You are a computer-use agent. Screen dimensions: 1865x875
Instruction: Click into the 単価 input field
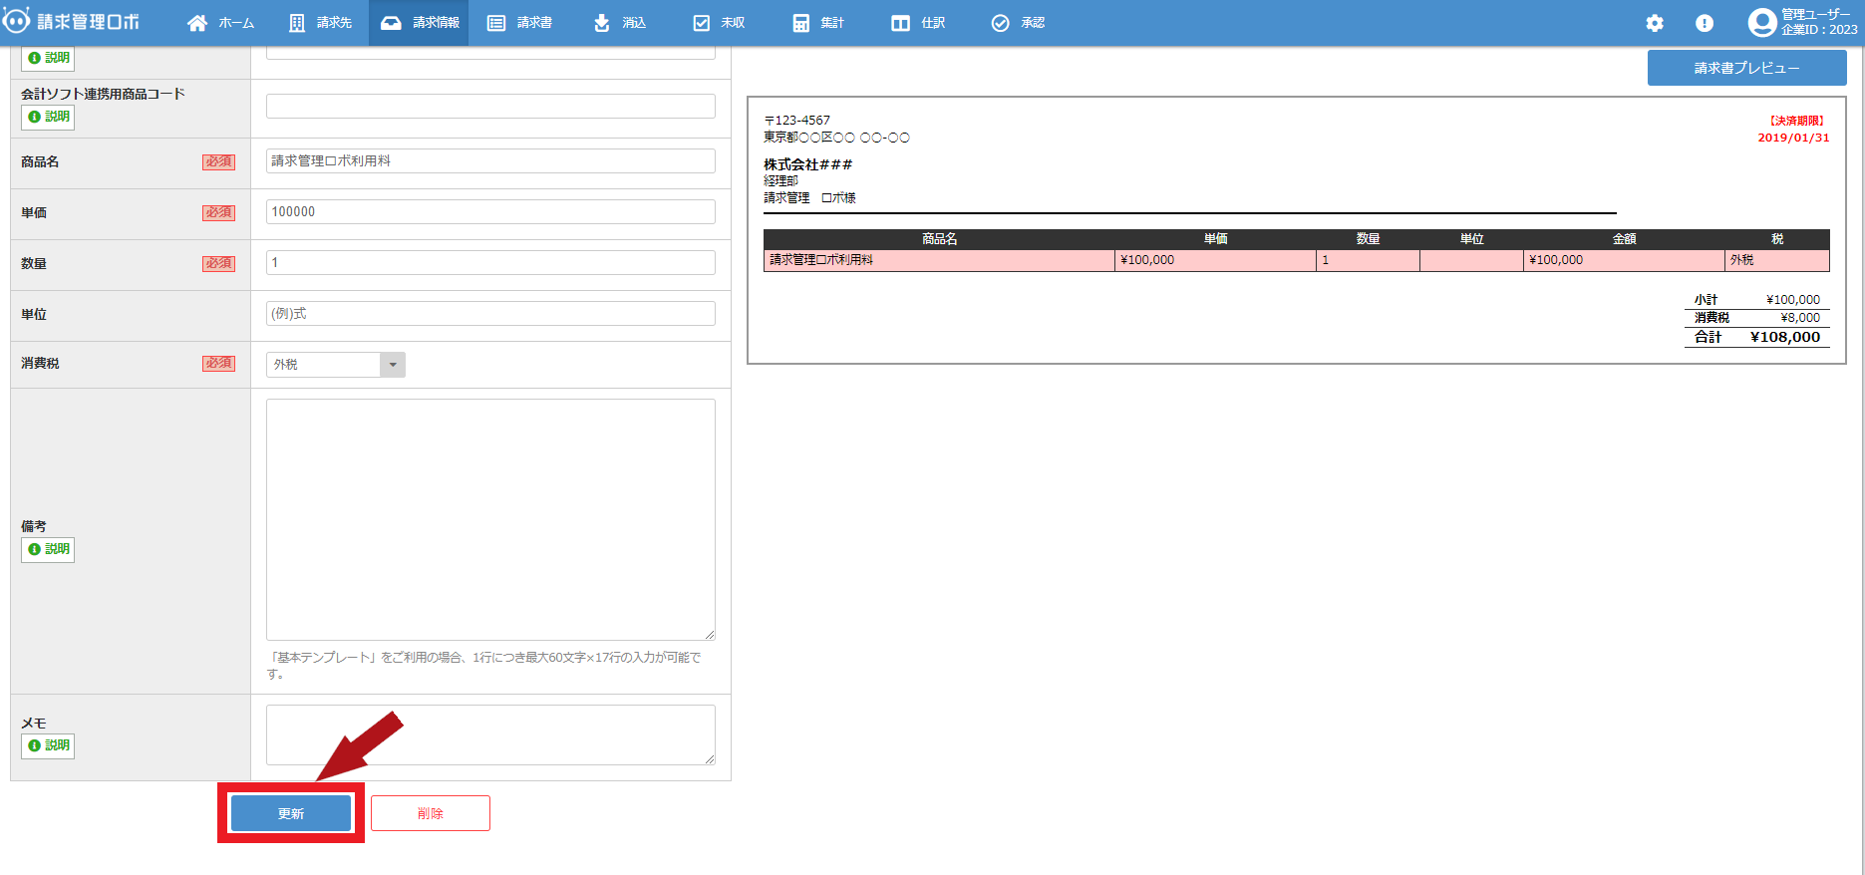(490, 212)
